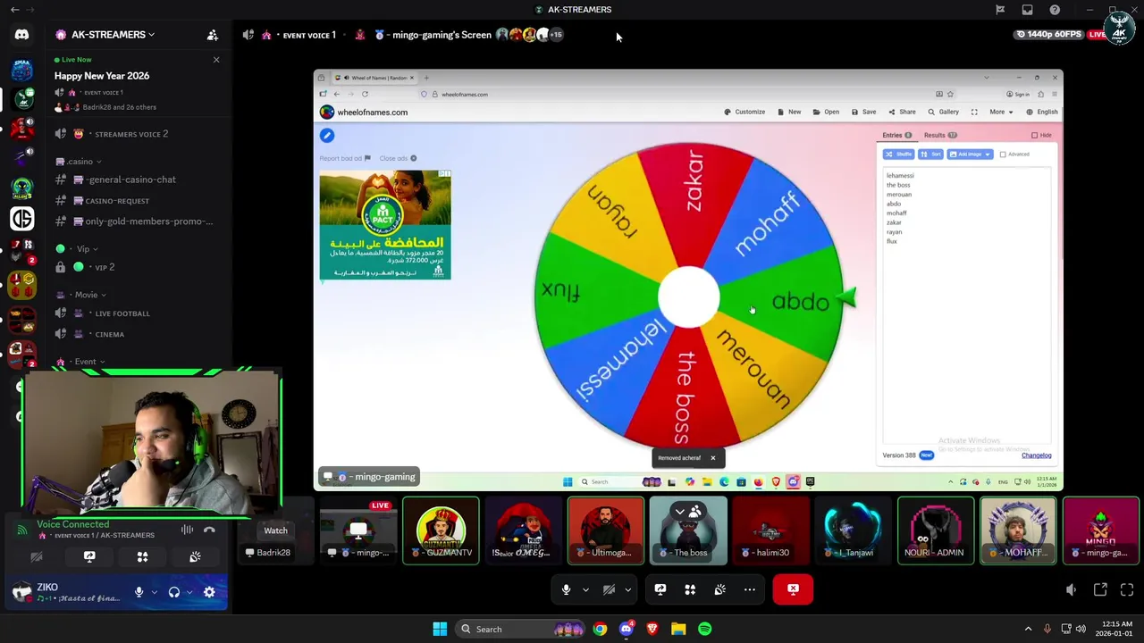Viewport: 1144px width, 643px height.
Task: Click soundboard icon in bottom call controls
Action: coord(719,589)
